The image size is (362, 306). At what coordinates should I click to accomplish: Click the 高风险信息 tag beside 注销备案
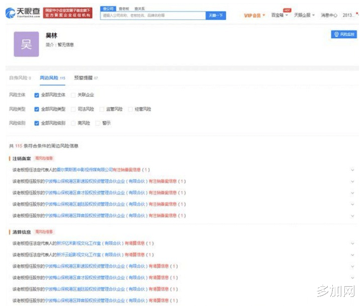[x=44, y=159]
